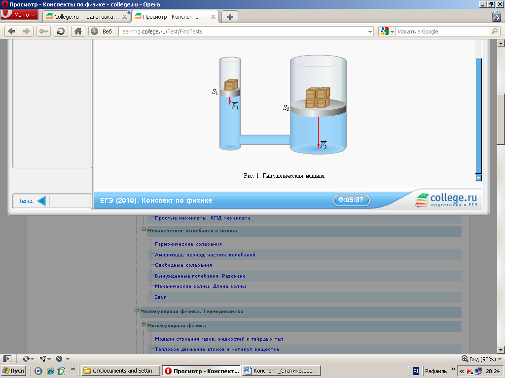Click the learning.college.ru address field
This screenshot has height=378, width=505.
[x=243, y=31]
